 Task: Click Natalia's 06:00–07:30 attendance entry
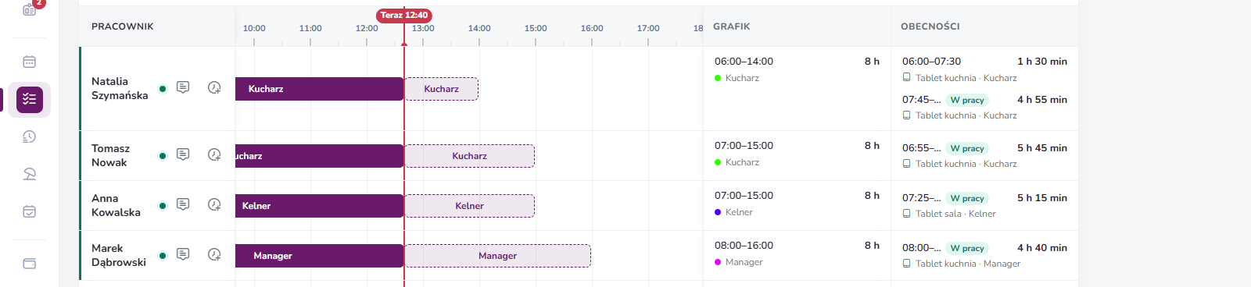point(931,61)
